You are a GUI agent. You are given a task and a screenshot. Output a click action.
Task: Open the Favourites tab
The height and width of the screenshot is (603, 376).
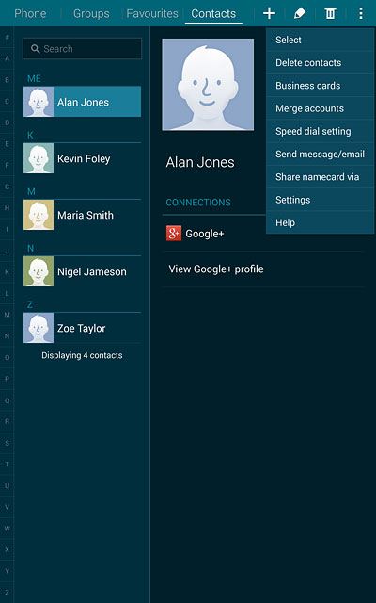pos(152,13)
